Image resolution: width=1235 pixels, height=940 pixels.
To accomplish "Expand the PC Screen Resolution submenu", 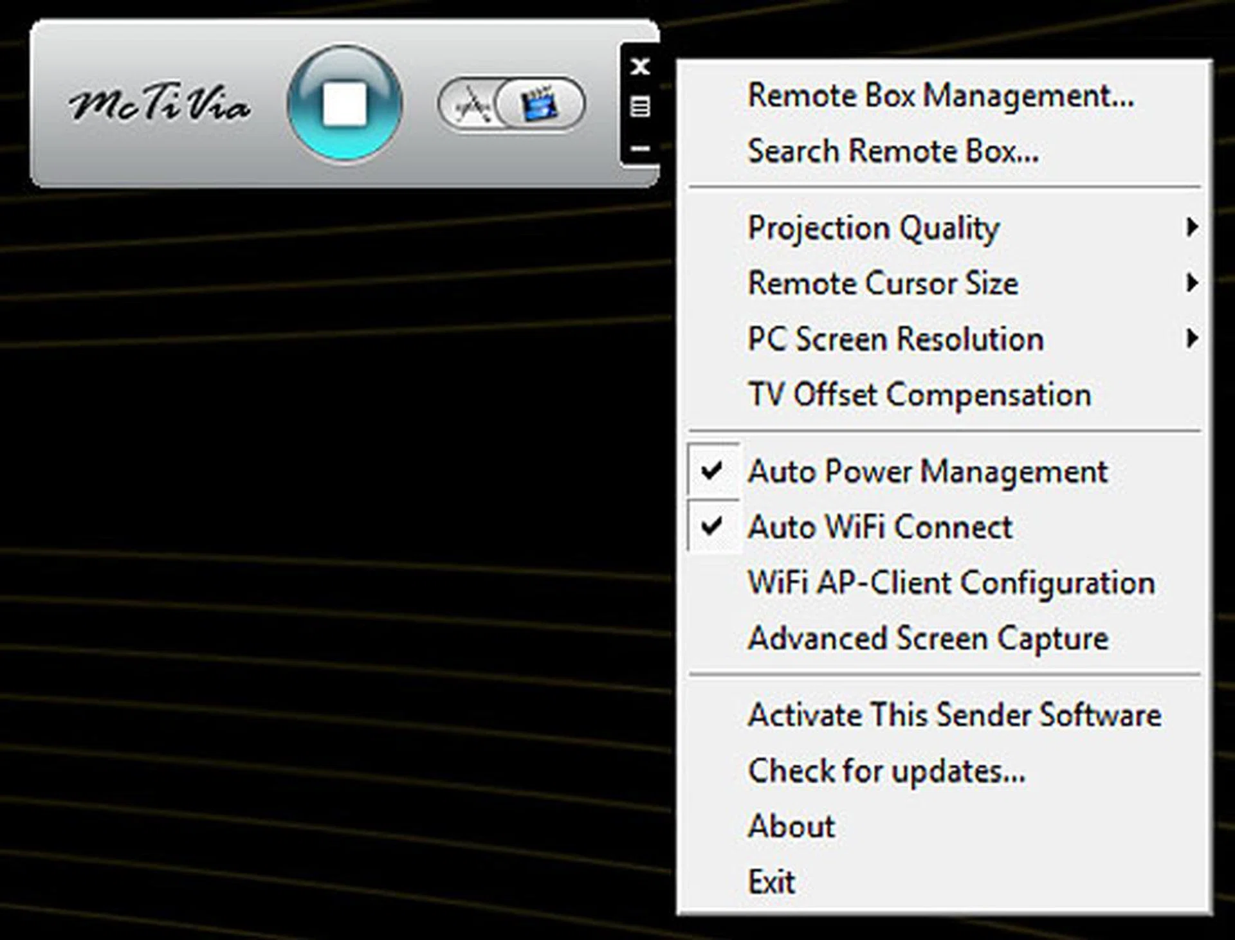I will tap(895, 339).
